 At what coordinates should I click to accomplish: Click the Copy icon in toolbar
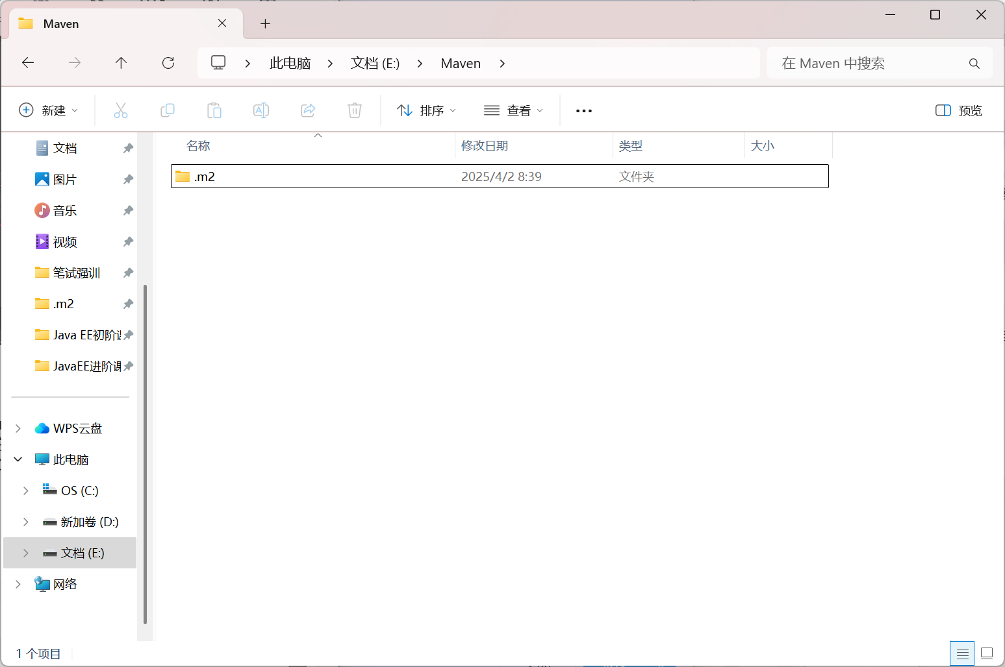tap(168, 110)
